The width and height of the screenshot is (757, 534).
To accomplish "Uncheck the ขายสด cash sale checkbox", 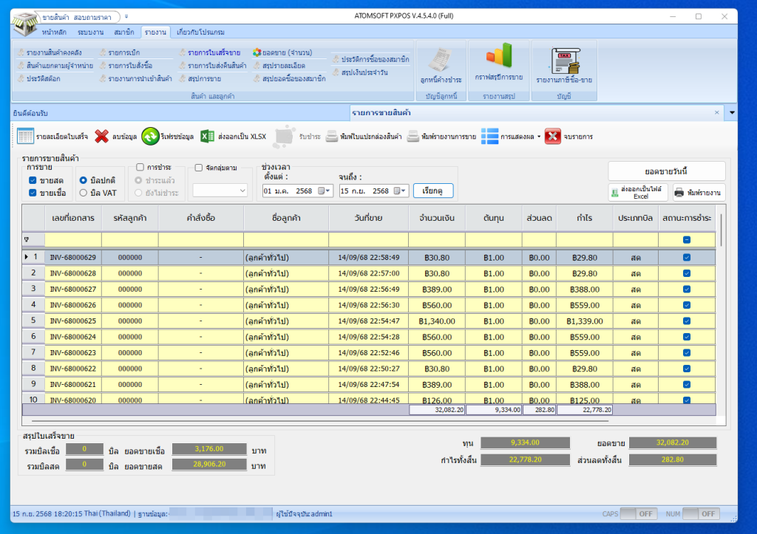I will click(33, 180).
